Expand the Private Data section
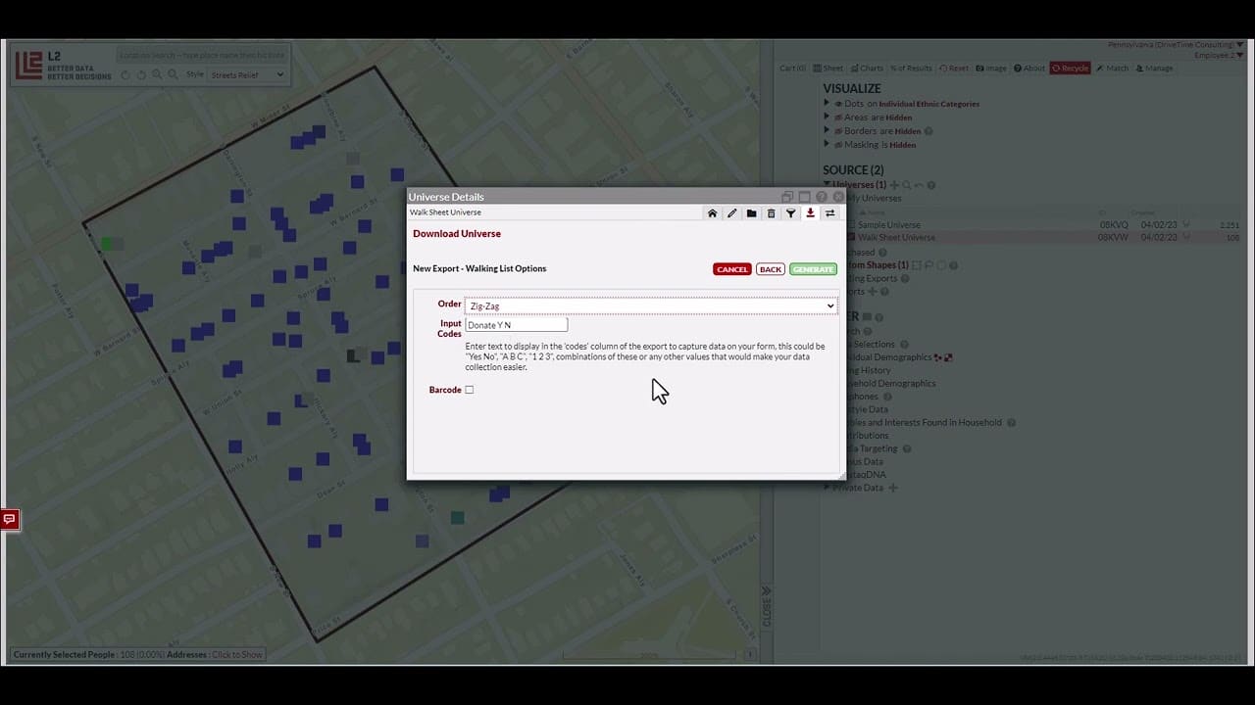The width and height of the screenshot is (1255, 705). coord(827,488)
